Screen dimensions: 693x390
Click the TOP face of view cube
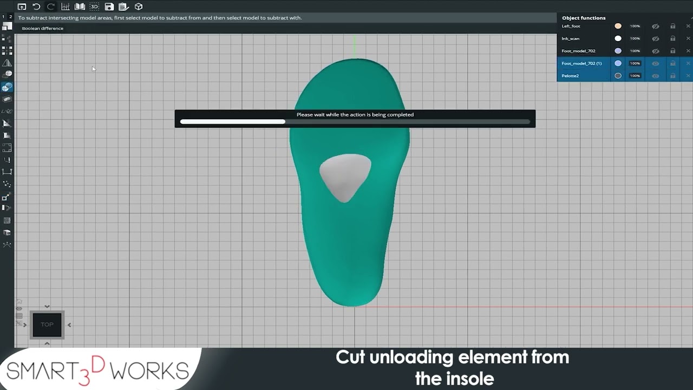[47, 324]
